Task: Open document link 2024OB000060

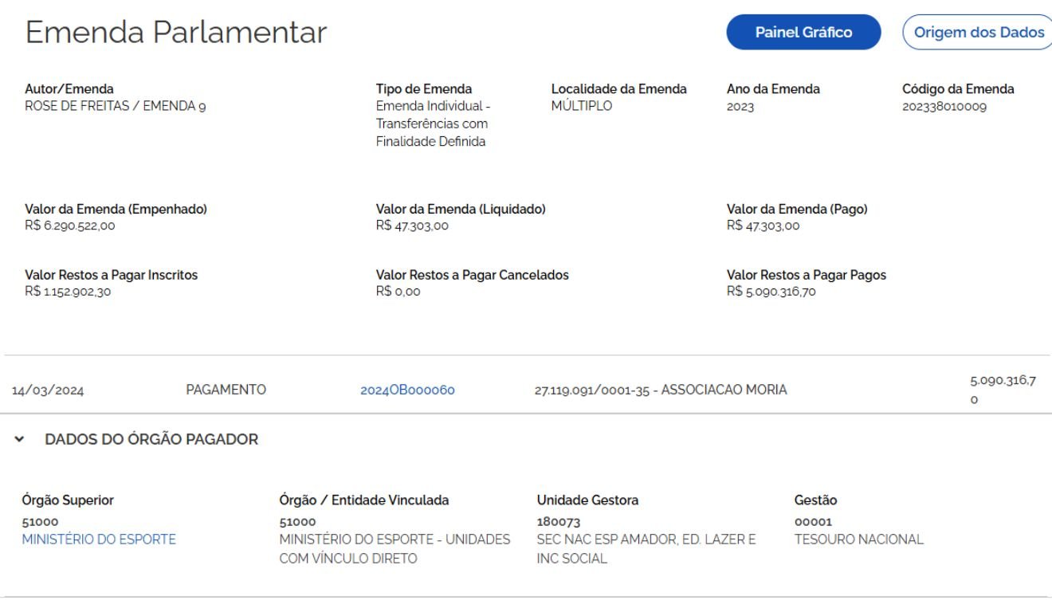Action: pos(407,390)
